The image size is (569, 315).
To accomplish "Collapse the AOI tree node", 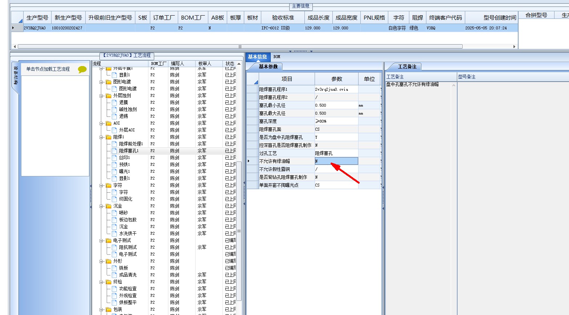I will (102, 124).
